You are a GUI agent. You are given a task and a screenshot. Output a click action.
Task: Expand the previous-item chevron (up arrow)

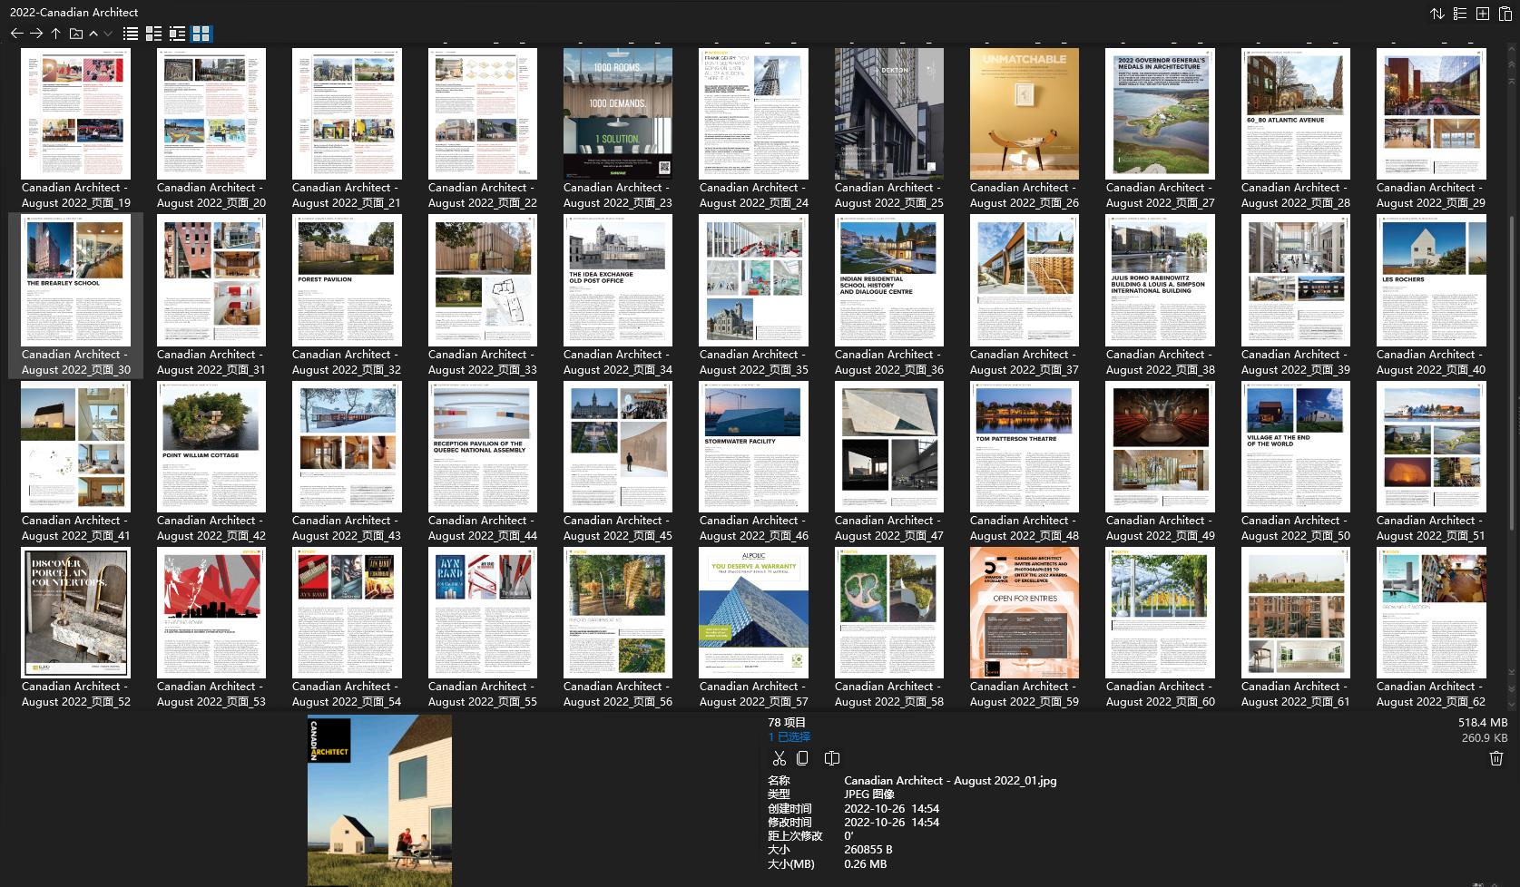93,34
